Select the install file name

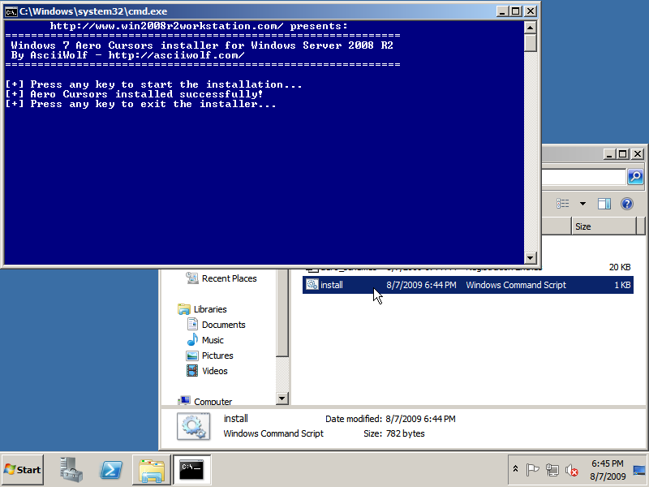click(x=332, y=285)
